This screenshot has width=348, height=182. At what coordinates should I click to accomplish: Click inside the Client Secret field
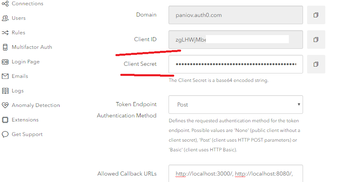[x=236, y=64]
